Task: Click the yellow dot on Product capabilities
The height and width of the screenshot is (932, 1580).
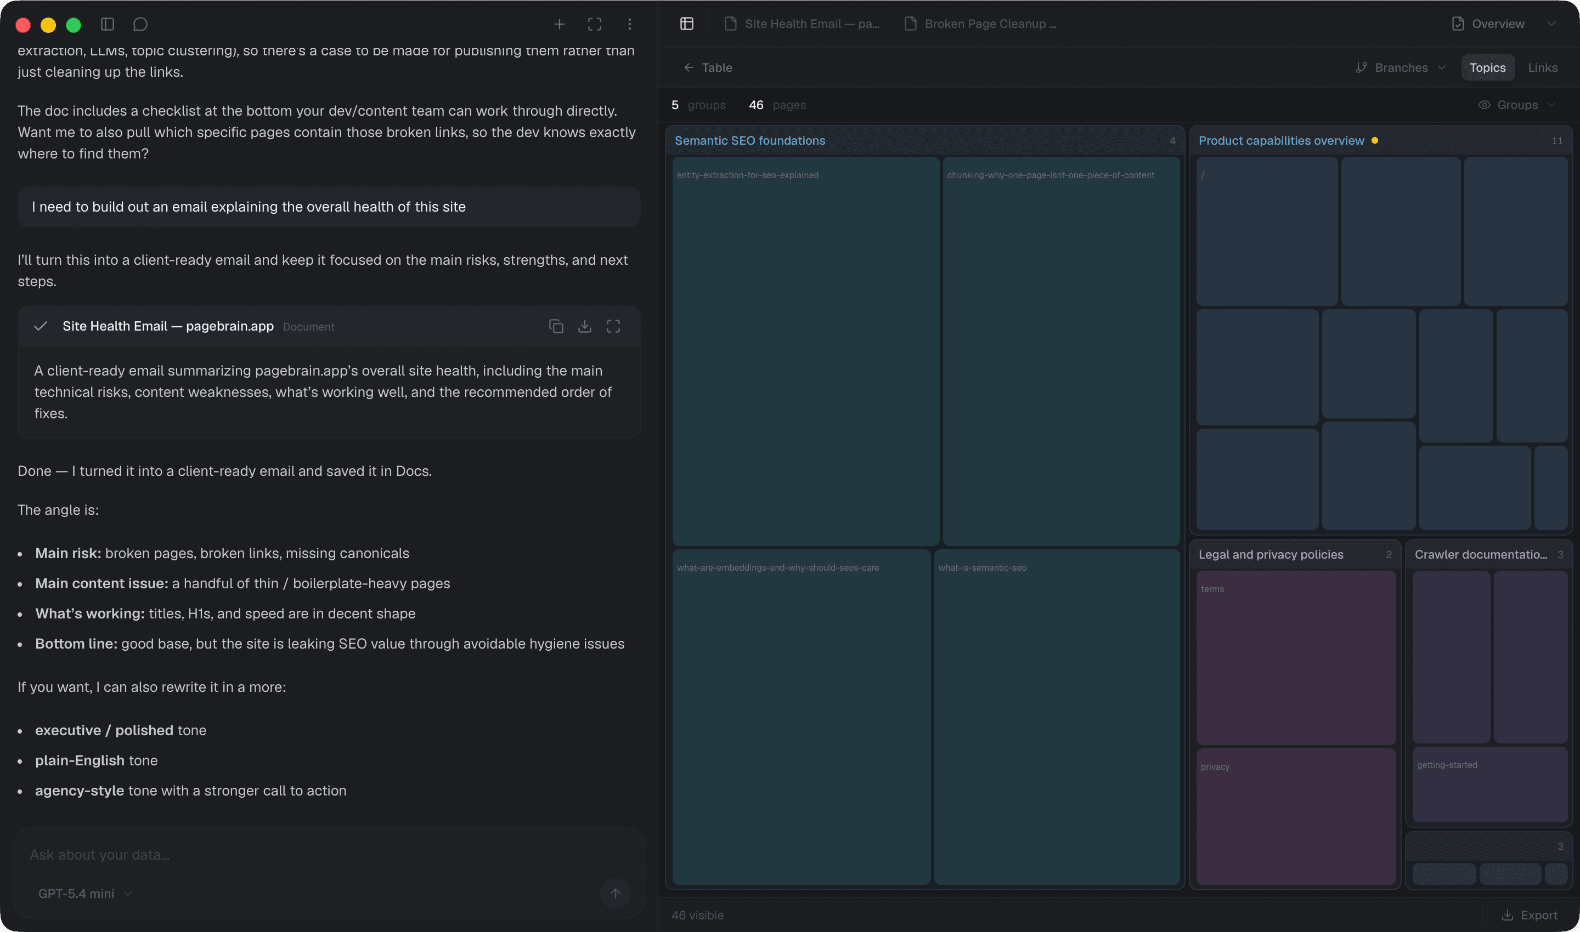Action: [1374, 141]
